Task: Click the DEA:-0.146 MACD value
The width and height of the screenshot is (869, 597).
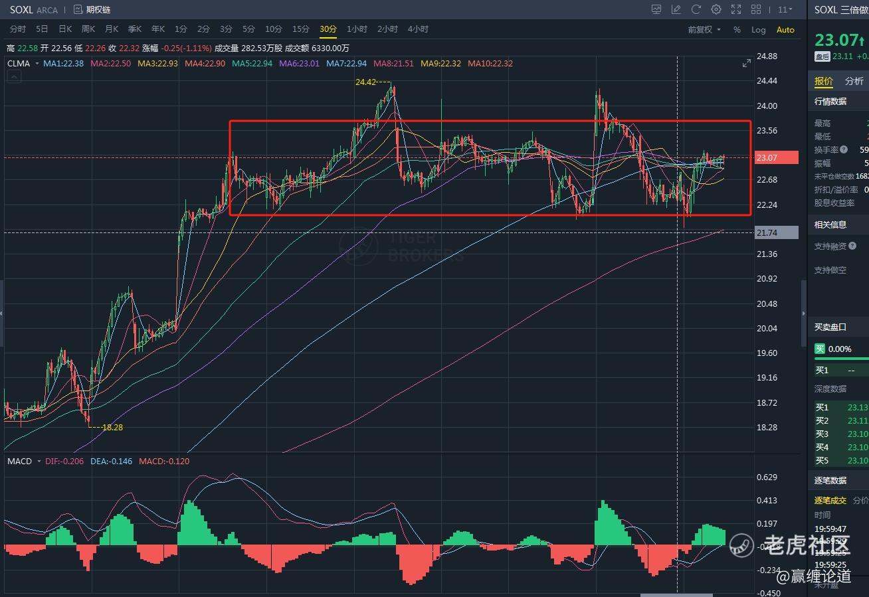Action: [x=112, y=461]
